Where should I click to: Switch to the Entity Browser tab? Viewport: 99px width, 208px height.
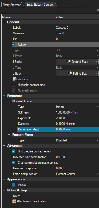pos(12,5)
